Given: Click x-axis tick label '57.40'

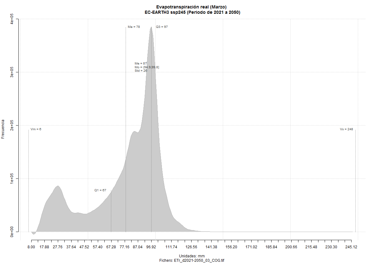Looking at the screenshot, I should click(98, 247).
